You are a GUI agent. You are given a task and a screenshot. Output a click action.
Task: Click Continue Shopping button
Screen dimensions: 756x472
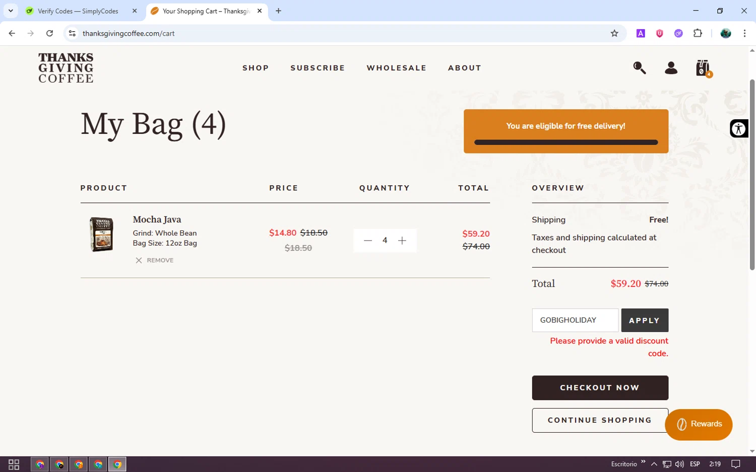(600, 420)
